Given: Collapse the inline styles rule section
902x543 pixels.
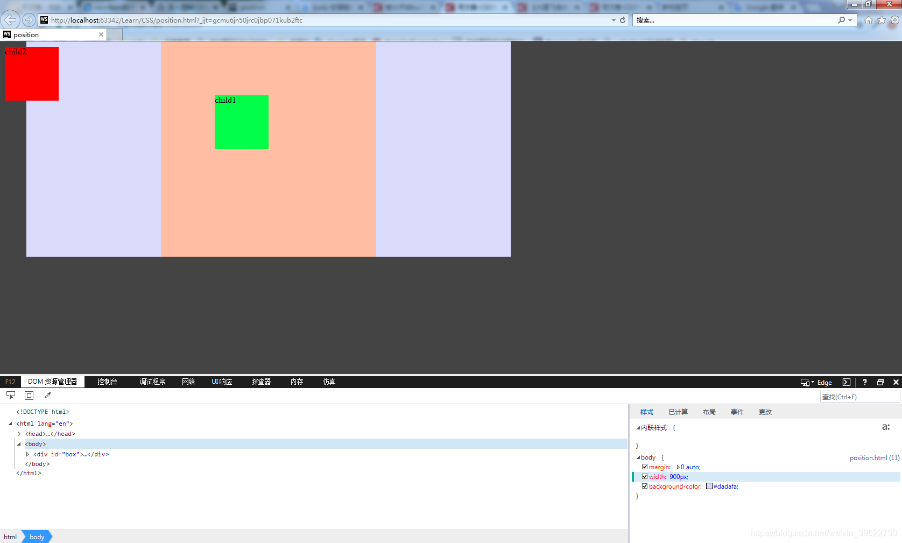Looking at the screenshot, I should 638,428.
